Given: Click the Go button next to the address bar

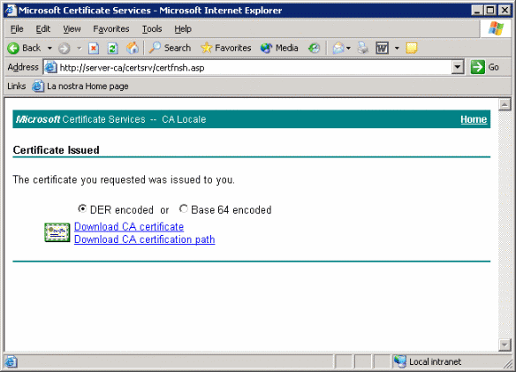Looking at the screenshot, I should pyautogui.click(x=485, y=67).
